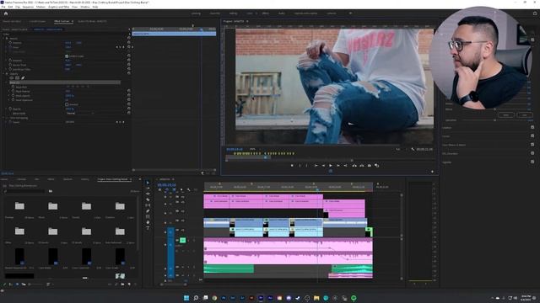This screenshot has height=303, width=540.
Task: Mark Out point in Program monitor
Action: point(306,166)
